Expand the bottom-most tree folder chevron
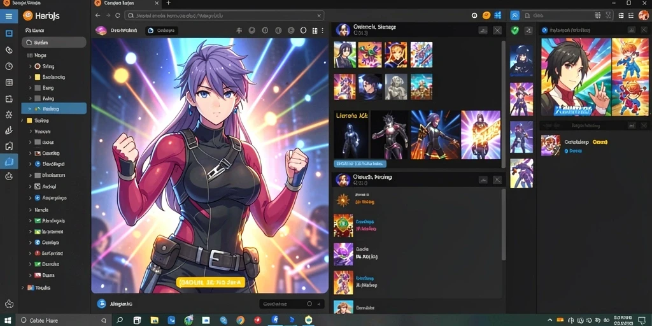 22,287
